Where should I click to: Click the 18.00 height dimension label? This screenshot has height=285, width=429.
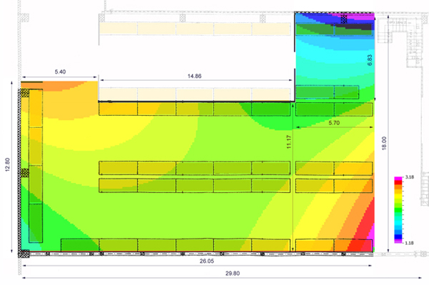pos(384,143)
